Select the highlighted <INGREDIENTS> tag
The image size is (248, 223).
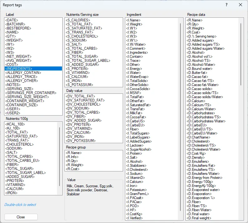pos(33,69)
